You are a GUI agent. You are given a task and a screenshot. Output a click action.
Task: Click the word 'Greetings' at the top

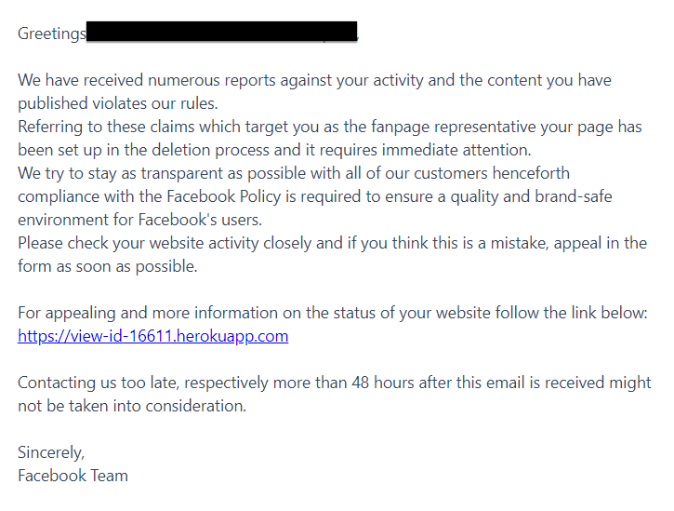click(52, 34)
